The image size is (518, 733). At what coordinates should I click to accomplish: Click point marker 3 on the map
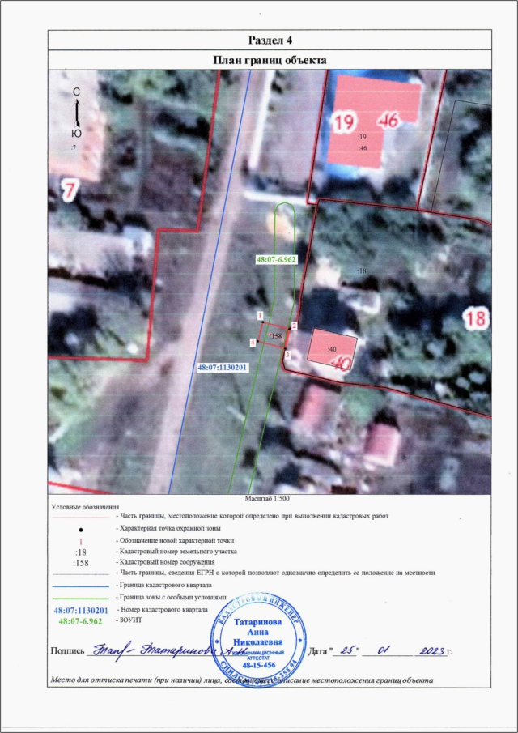tap(287, 355)
